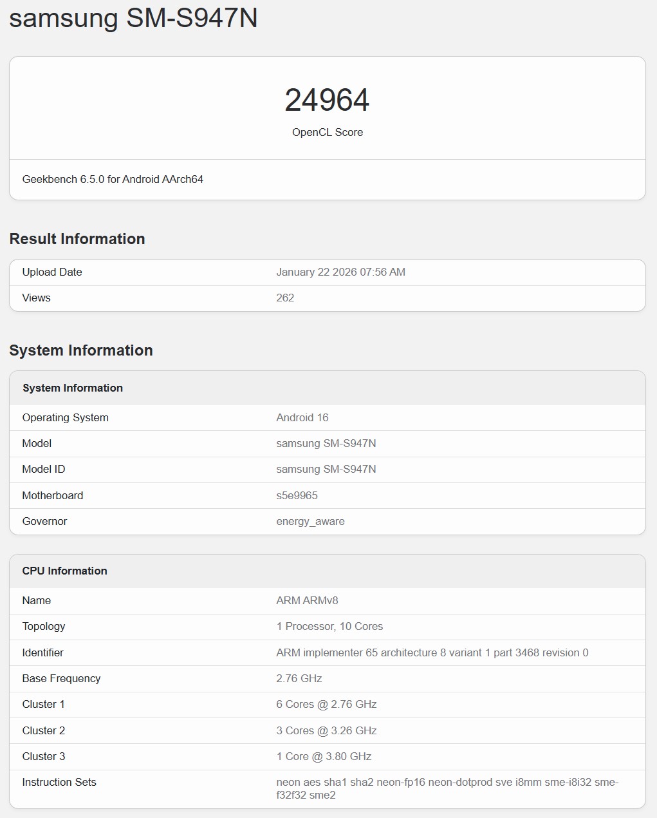Click the CPU Information table header
This screenshot has height=818, width=657.
pos(65,571)
